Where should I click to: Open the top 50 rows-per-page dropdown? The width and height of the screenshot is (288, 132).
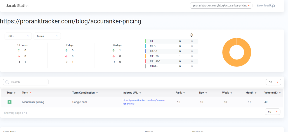[273, 82]
